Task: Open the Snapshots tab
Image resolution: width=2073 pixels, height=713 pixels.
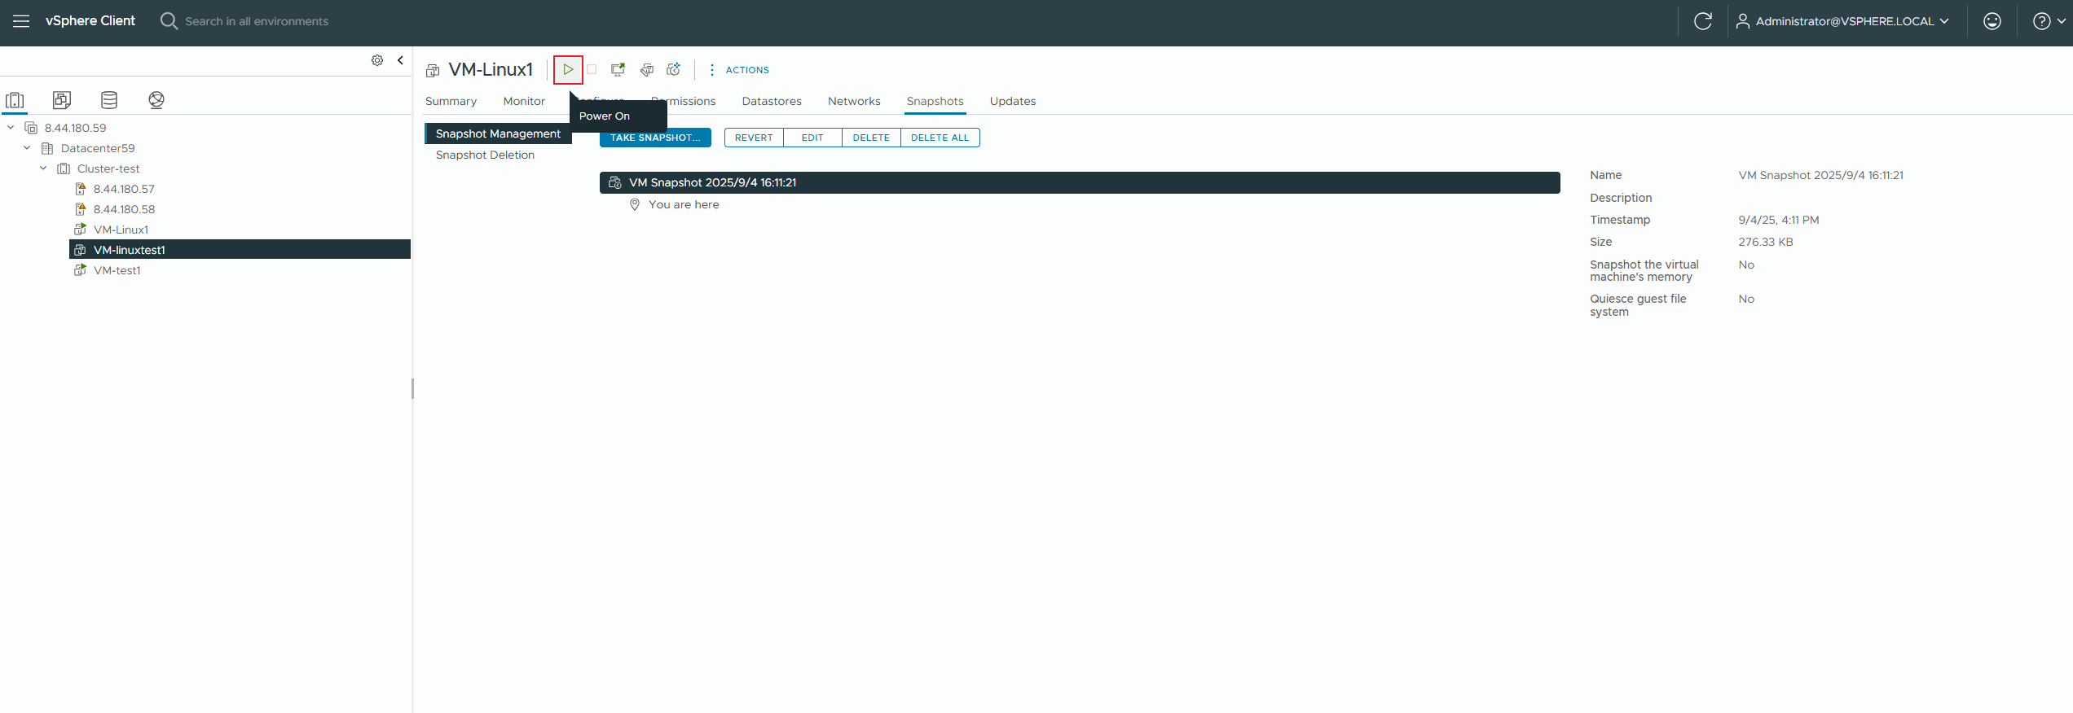Action: [935, 101]
